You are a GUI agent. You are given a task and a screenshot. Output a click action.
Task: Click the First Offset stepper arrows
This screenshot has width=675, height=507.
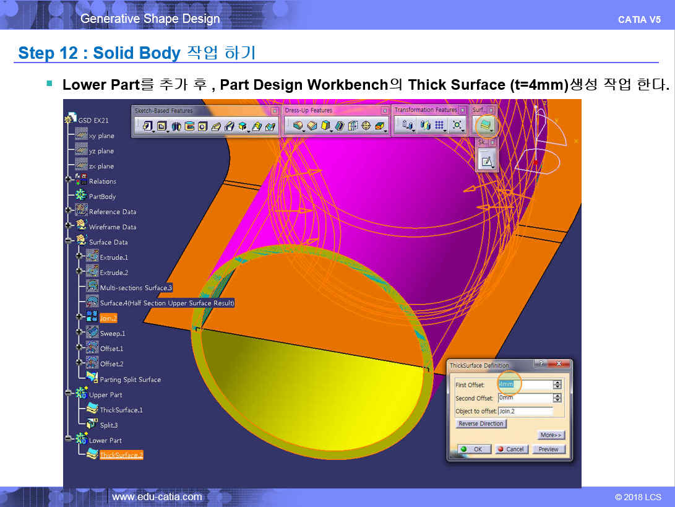tap(557, 384)
